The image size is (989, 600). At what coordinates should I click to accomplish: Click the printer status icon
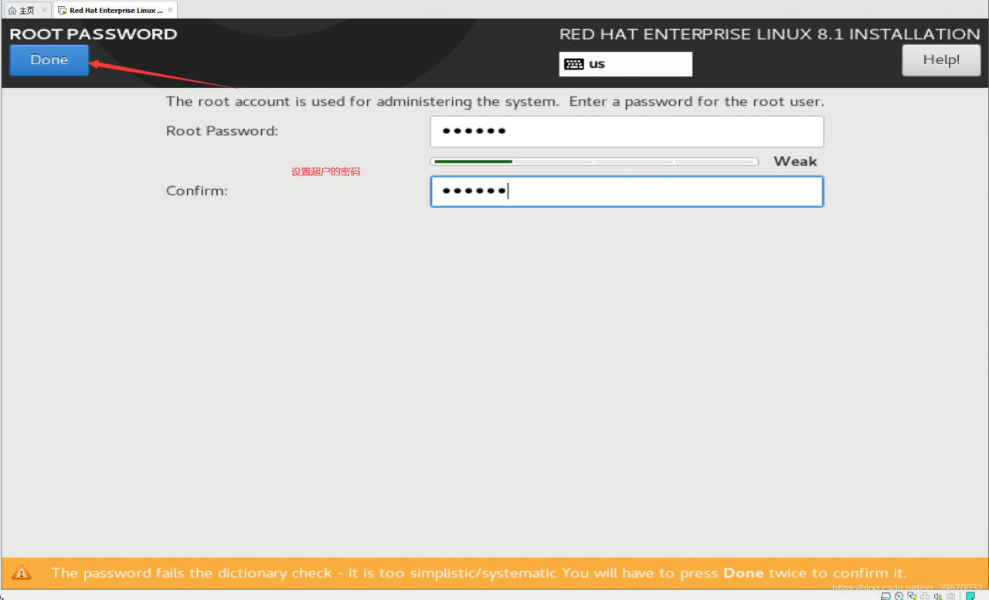click(925, 595)
